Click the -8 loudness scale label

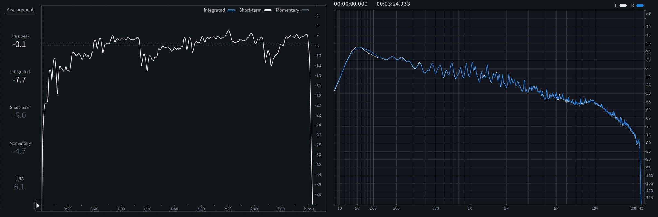click(317, 45)
